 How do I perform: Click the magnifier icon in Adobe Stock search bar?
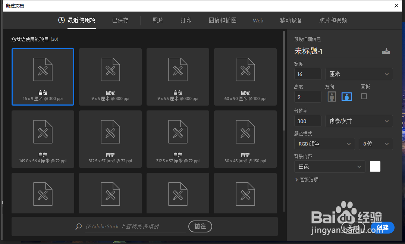click(x=78, y=226)
